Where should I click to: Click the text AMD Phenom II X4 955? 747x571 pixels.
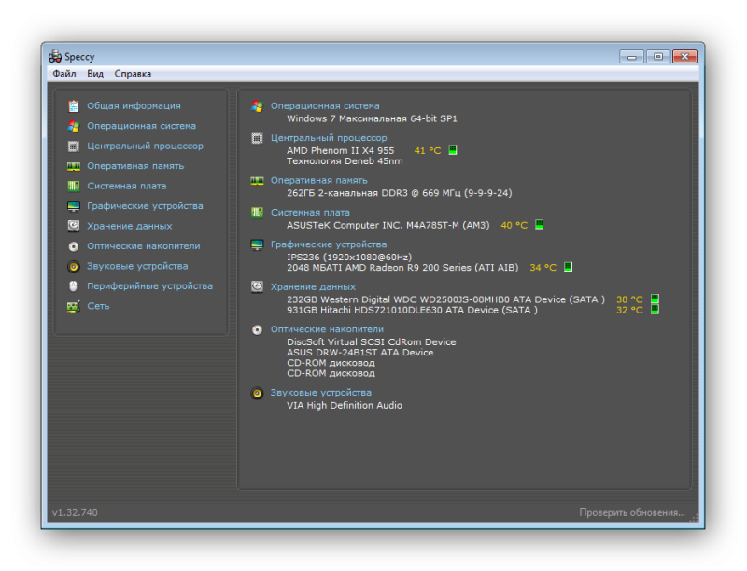[x=340, y=150]
